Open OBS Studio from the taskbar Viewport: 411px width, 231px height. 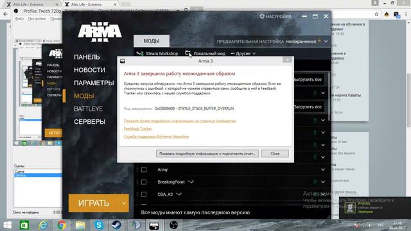tap(173, 225)
